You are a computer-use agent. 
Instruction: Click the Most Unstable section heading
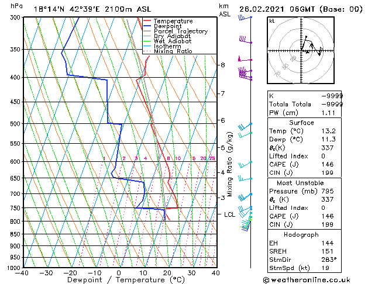[x=300, y=183]
